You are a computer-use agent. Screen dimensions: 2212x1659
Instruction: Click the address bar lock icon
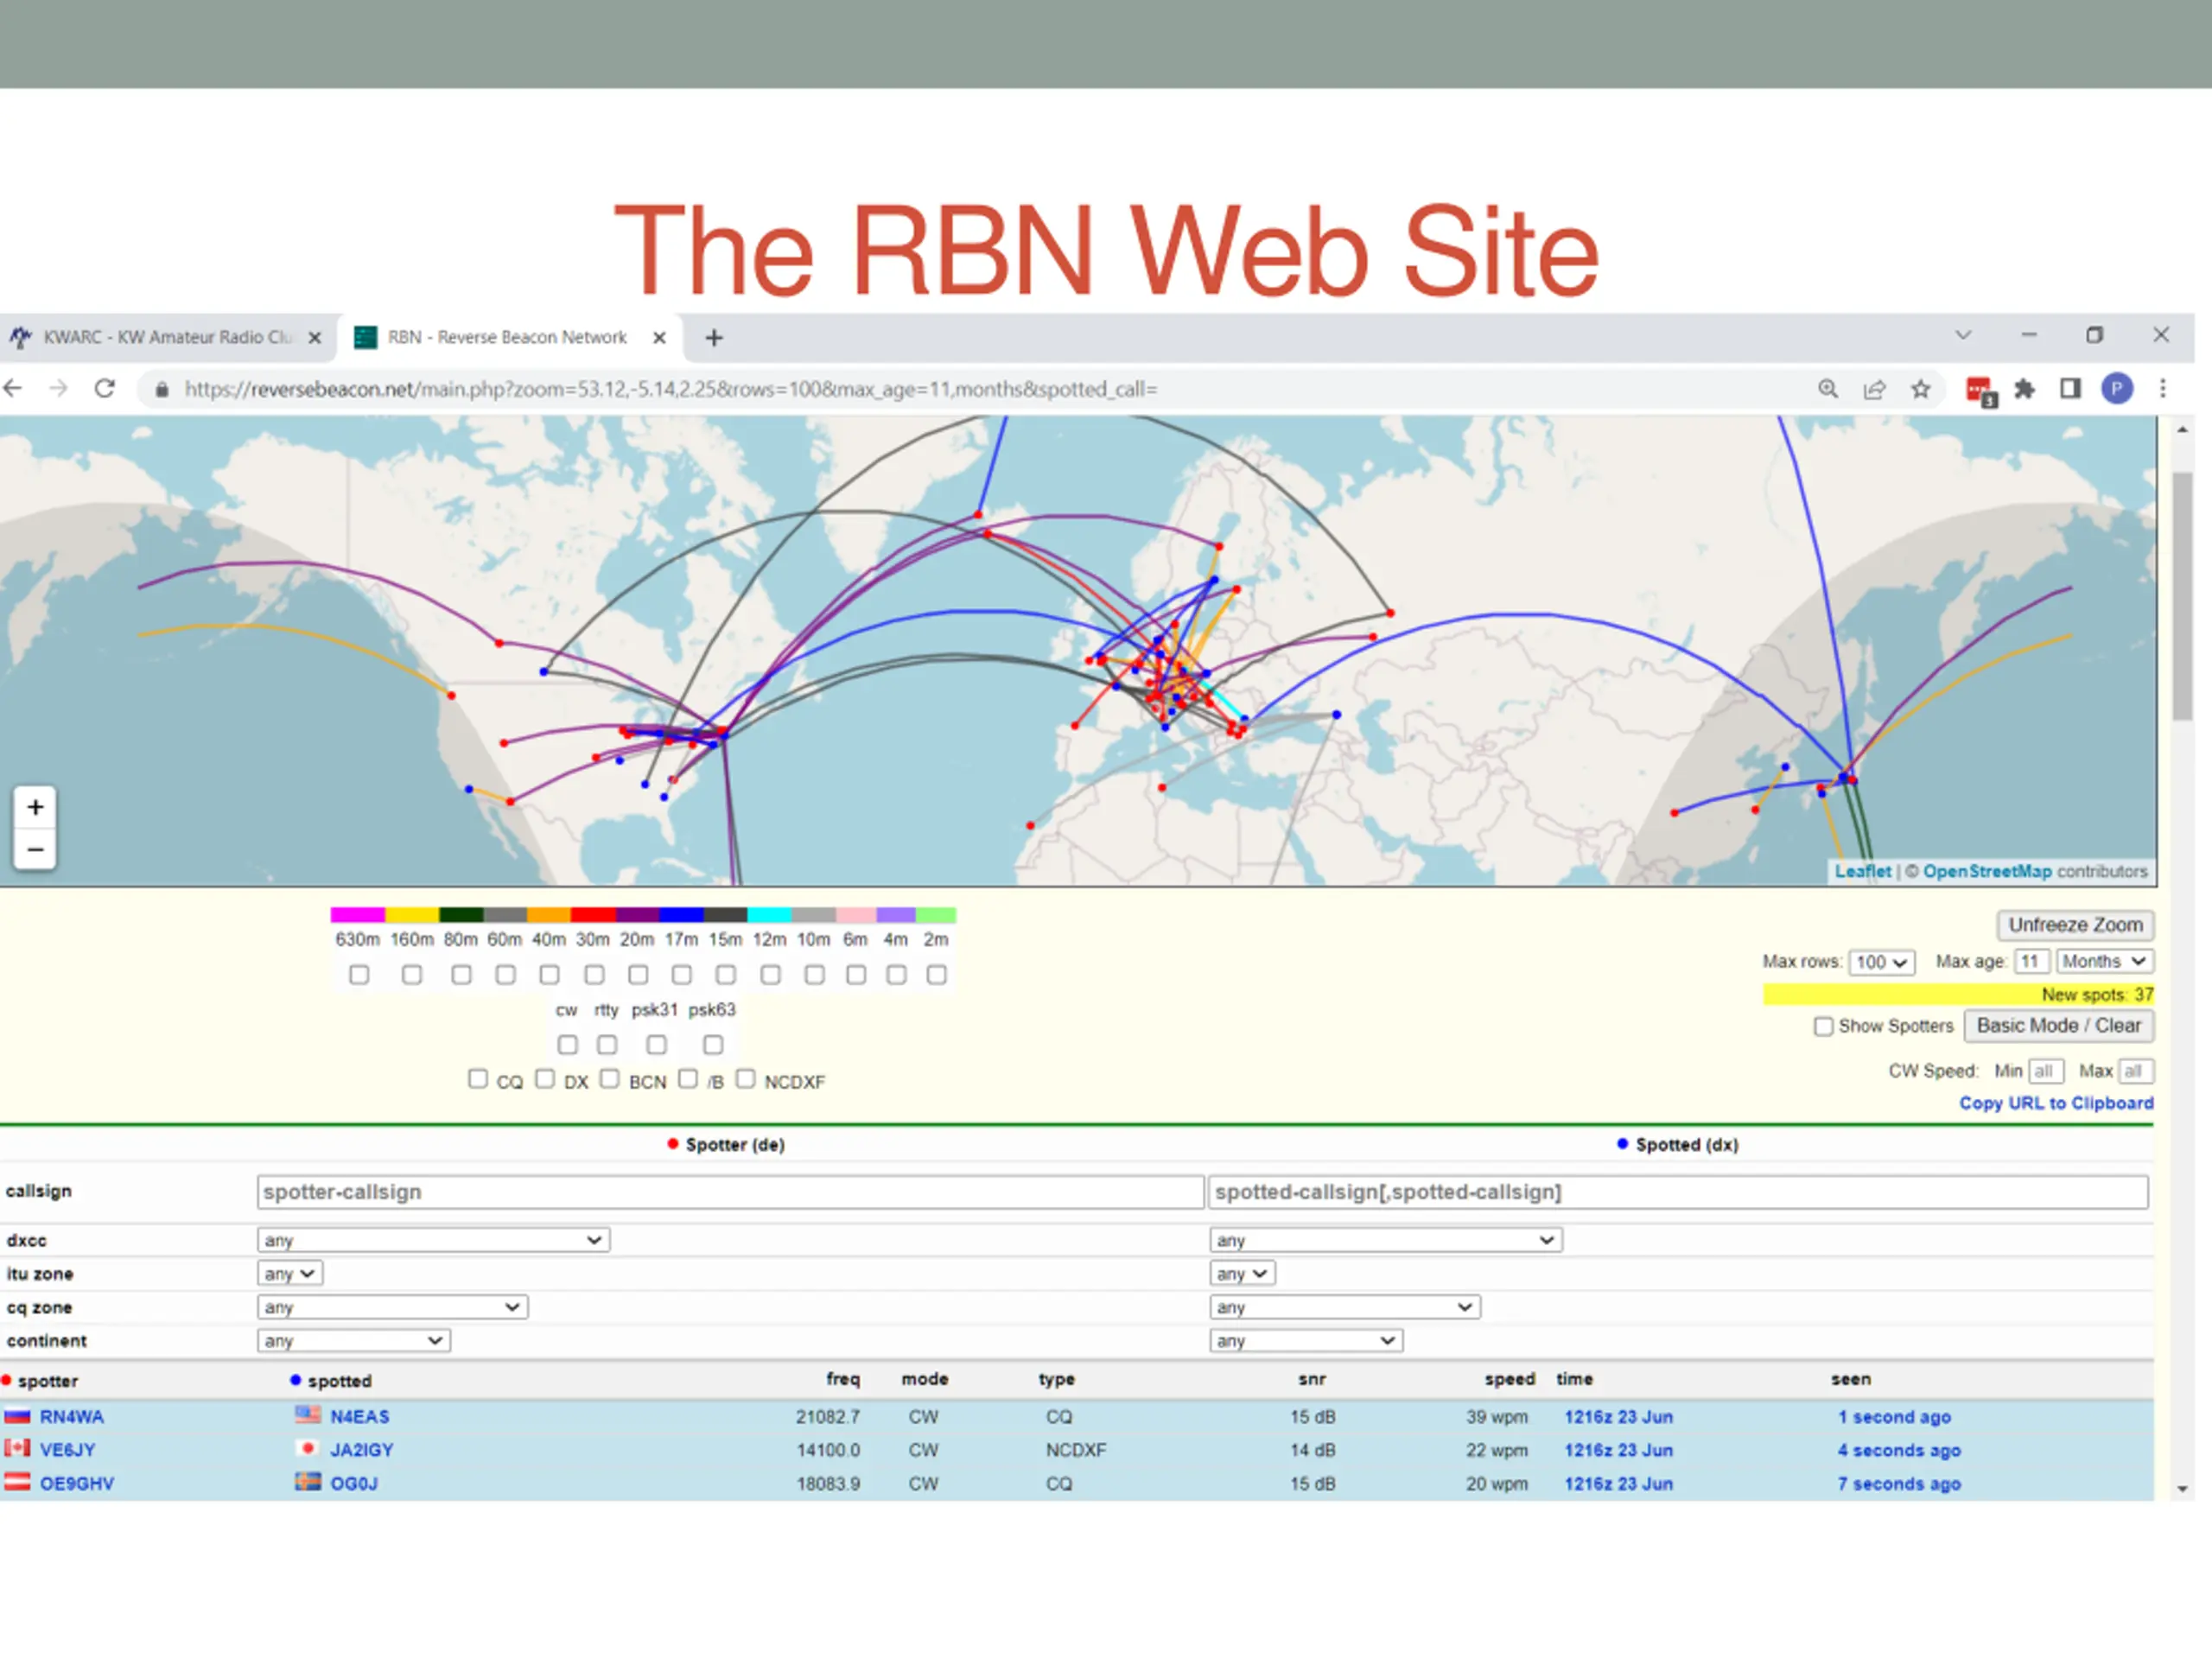click(162, 389)
